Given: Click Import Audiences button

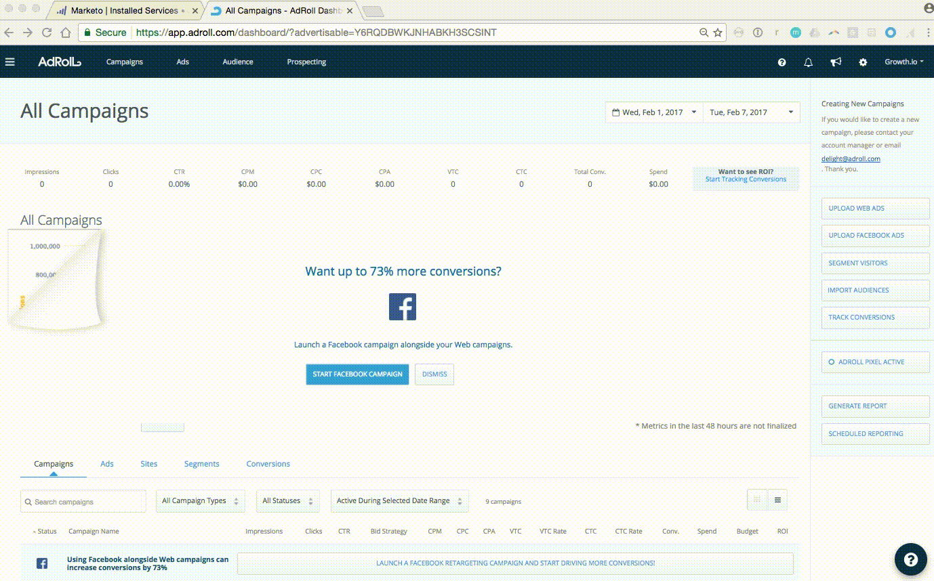Looking at the screenshot, I should point(876,290).
